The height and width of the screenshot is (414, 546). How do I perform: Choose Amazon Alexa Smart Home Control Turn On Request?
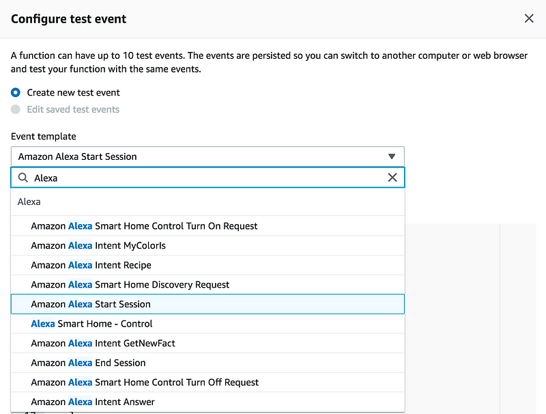pos(144,225)
